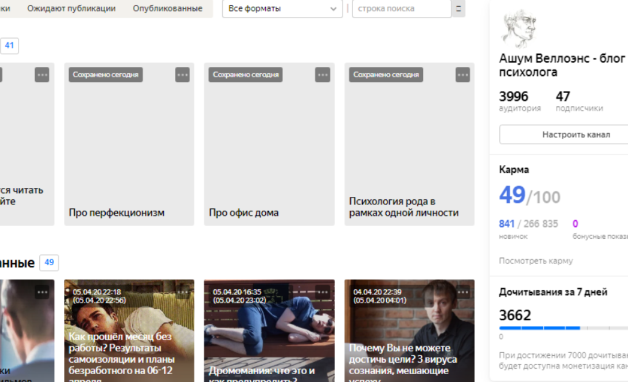Open the Про офис дома draft

[270, 144]
